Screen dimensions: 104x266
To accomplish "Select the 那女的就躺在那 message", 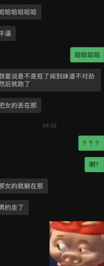I will coord(24,186).
